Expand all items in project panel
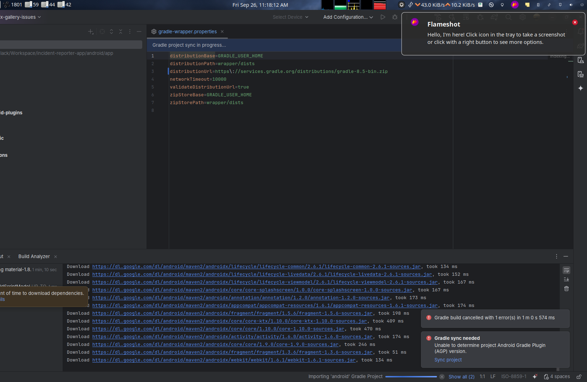 coord(111,32)
